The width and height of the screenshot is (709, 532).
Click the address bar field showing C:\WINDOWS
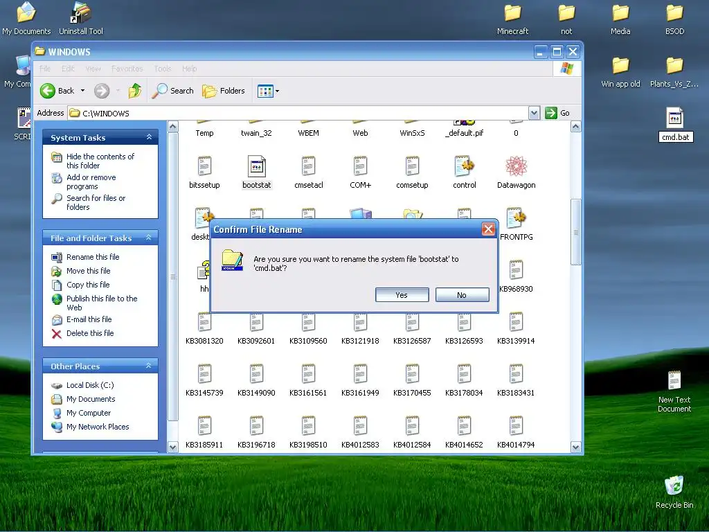[298, 113]
